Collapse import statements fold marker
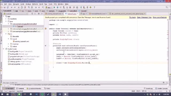The height and width of the screenshot is (96, 171). pos(49,25)
